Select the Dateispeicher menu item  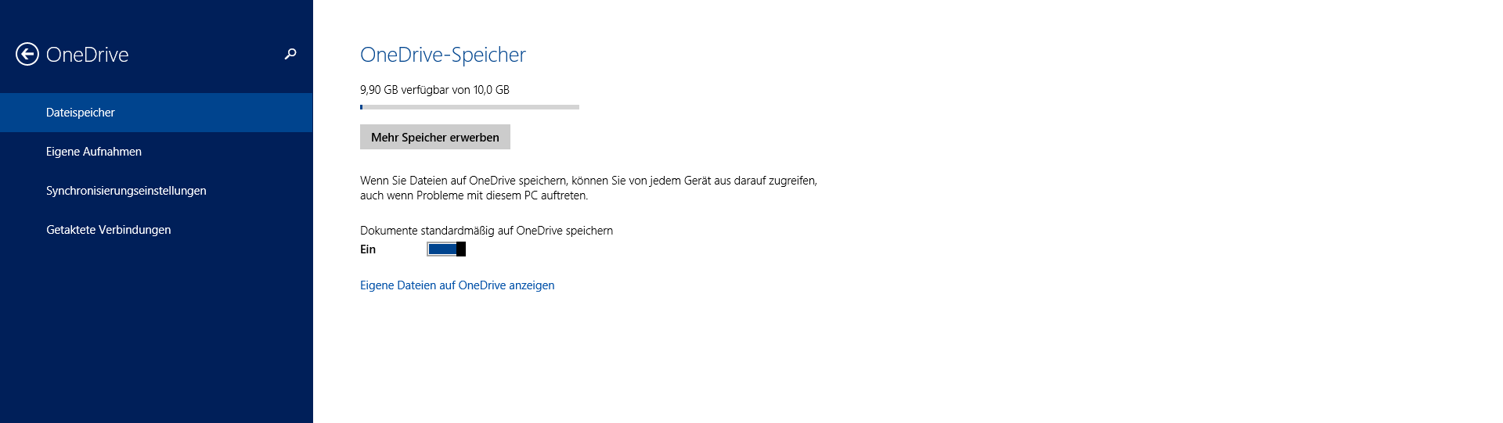tap(81, 113)
